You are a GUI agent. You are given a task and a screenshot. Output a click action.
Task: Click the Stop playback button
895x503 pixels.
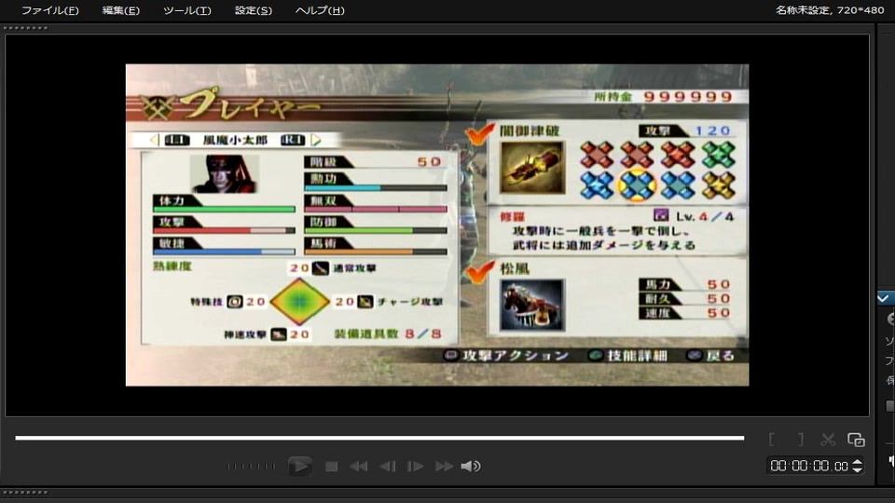pyautogui.click(x=331, y=467)
